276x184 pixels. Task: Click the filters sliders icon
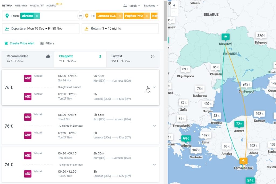42,43
